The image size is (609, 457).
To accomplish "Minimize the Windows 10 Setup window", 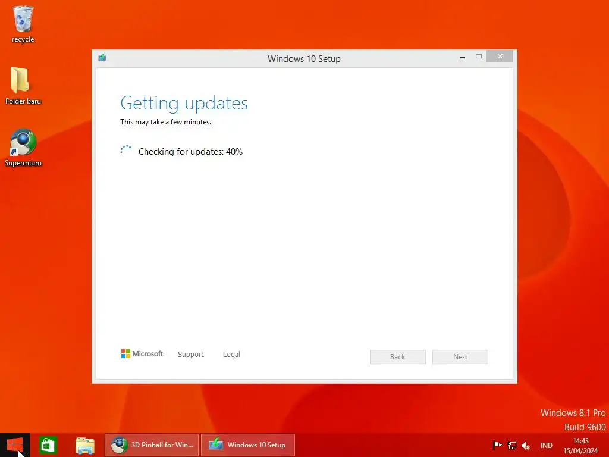I will pos(463,57).
